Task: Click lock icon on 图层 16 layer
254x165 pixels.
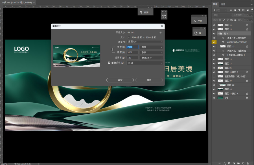Action: coord(247,25)
